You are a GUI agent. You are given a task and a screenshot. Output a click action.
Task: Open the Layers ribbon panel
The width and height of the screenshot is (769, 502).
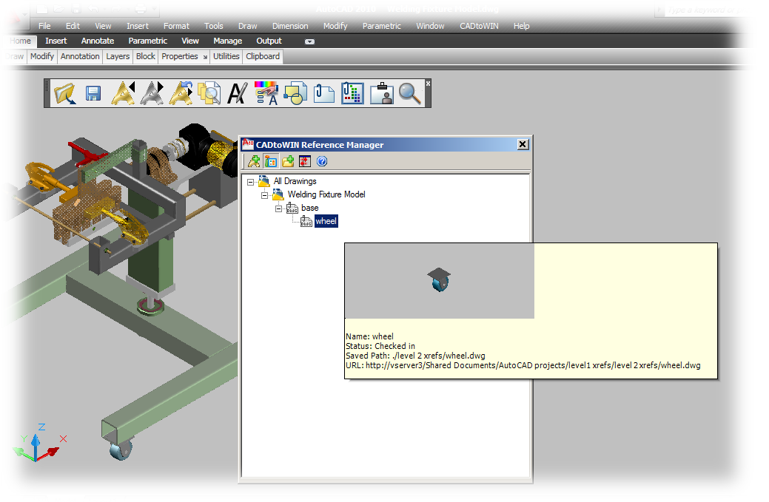tap(118, 56)
